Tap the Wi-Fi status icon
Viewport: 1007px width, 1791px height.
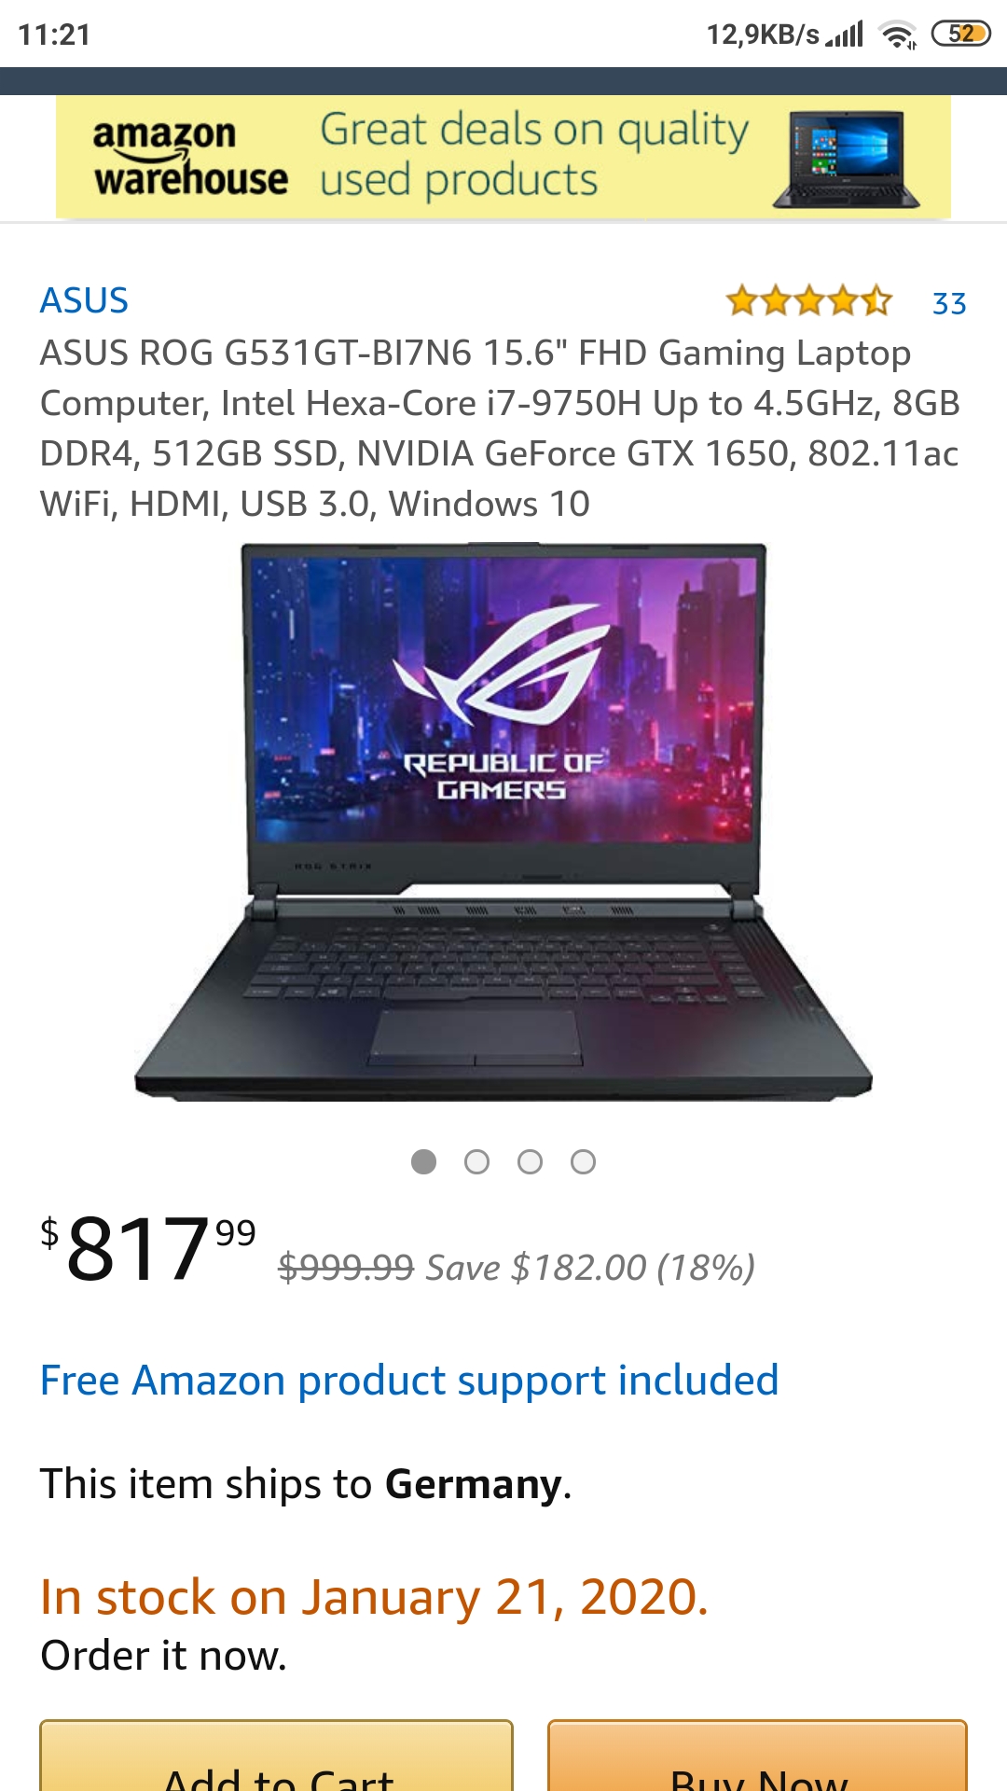(899, 35)
